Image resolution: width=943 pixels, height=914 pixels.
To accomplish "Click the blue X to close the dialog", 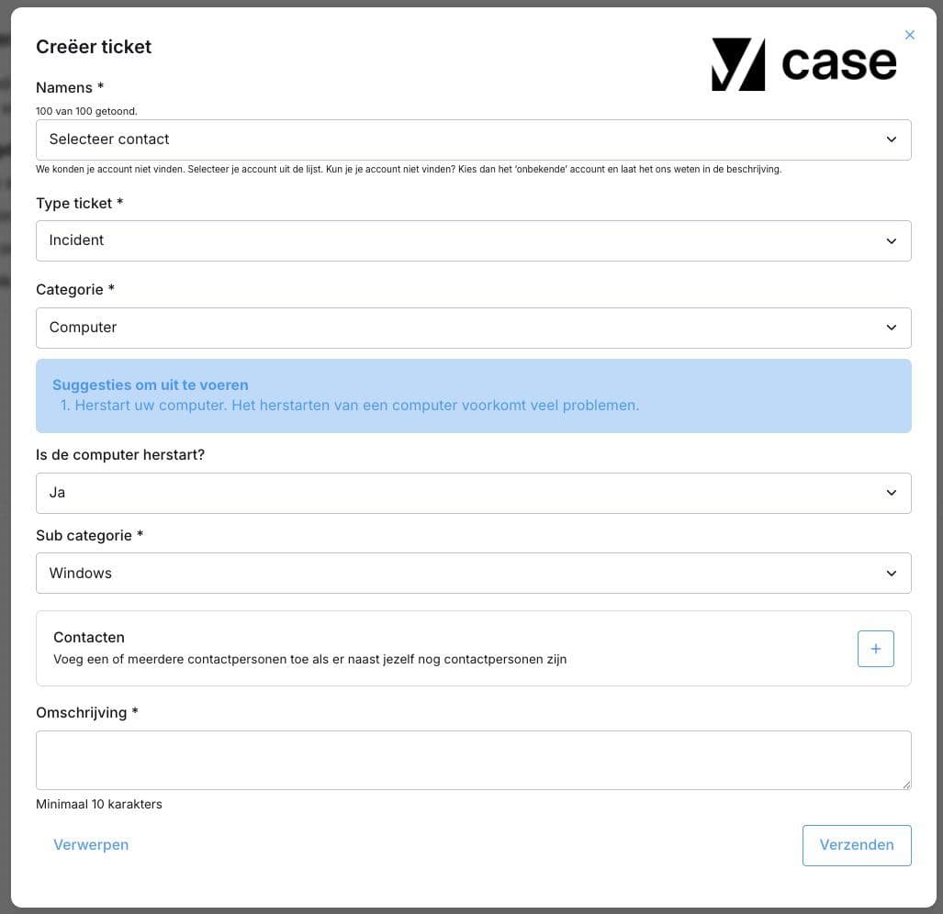I will pos(910,35).
